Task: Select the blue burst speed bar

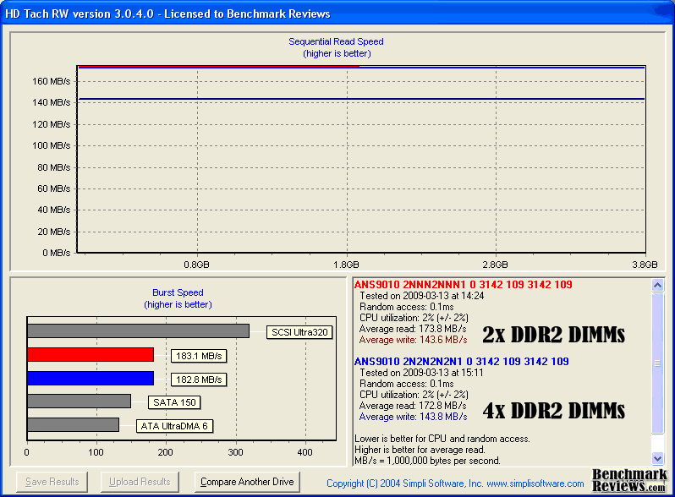Action: (x=91, y=378)
